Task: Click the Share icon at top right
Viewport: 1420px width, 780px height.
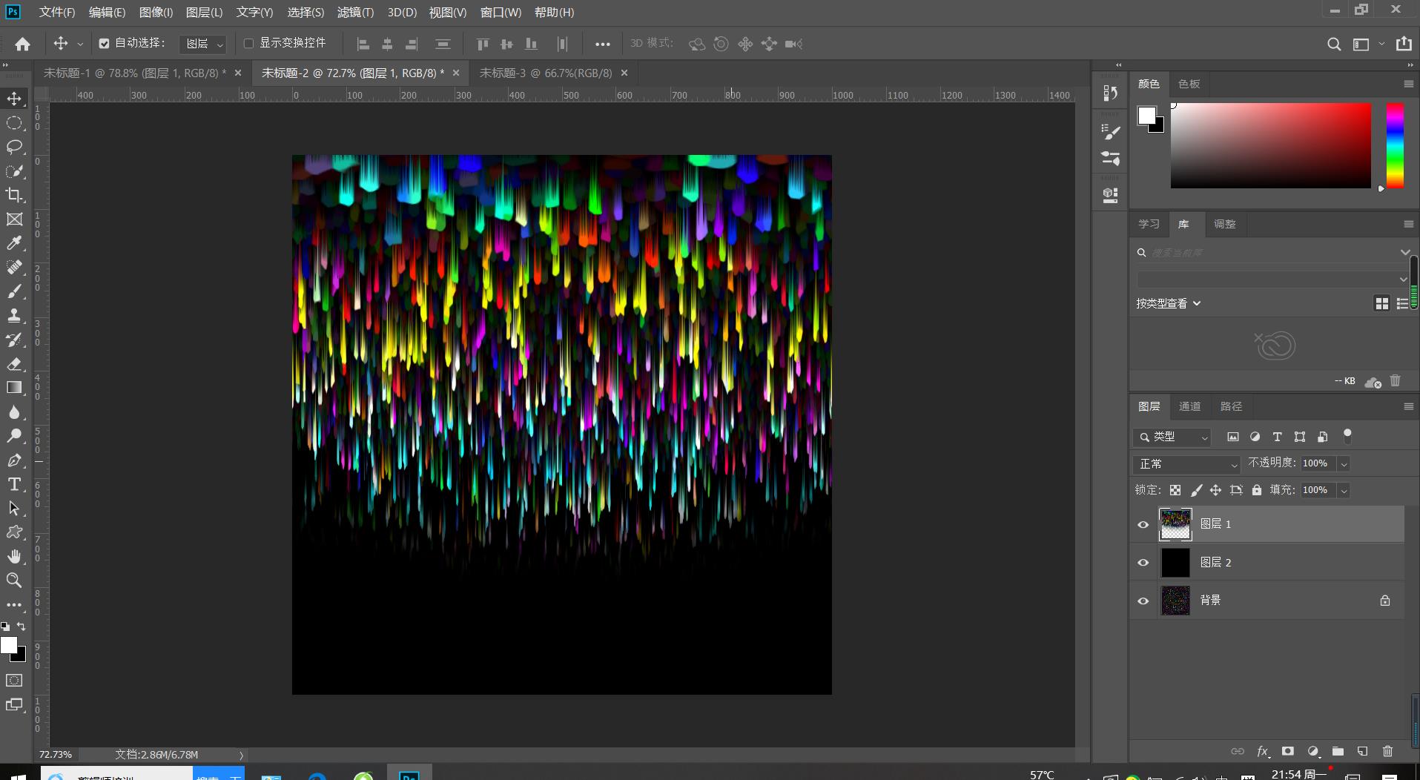Action: 1404,44
